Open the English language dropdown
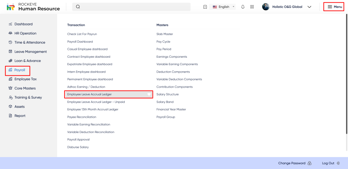 coord(224,7)
